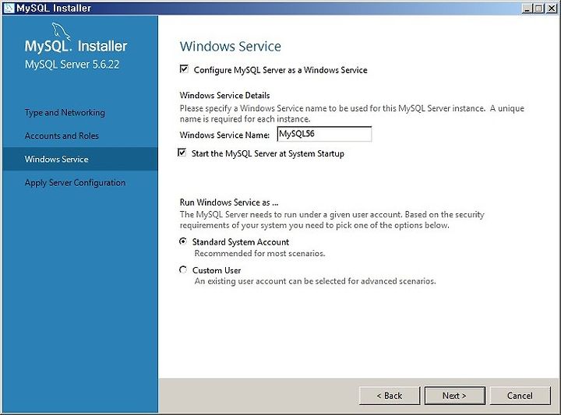Select Standard System Account option
This screenshot has width=561, height=415.
pos(183,241)
